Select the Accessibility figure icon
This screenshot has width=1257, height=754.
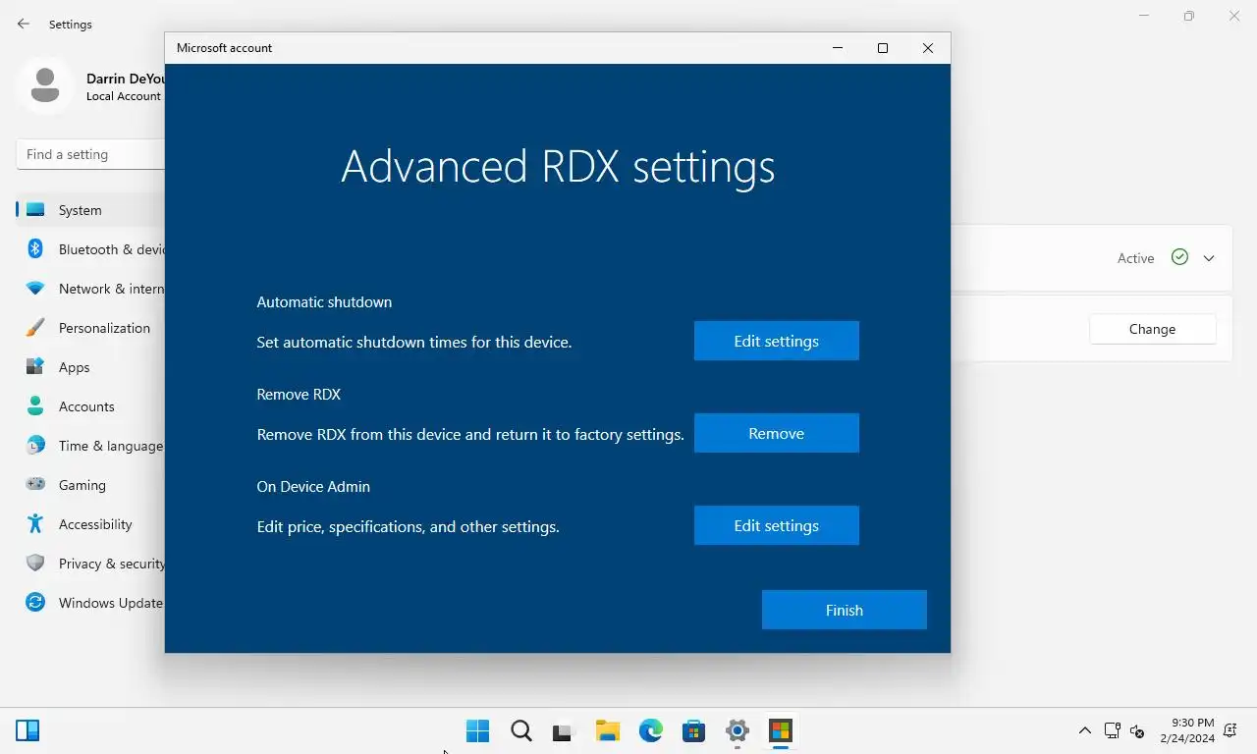[x=35, y=524]
